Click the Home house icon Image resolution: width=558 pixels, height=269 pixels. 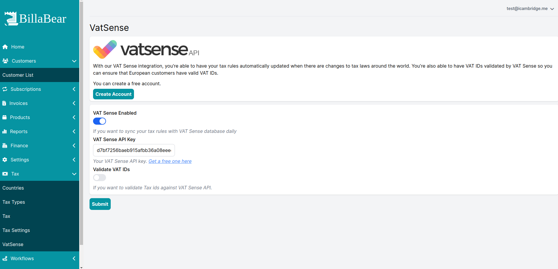pos(5,47)
